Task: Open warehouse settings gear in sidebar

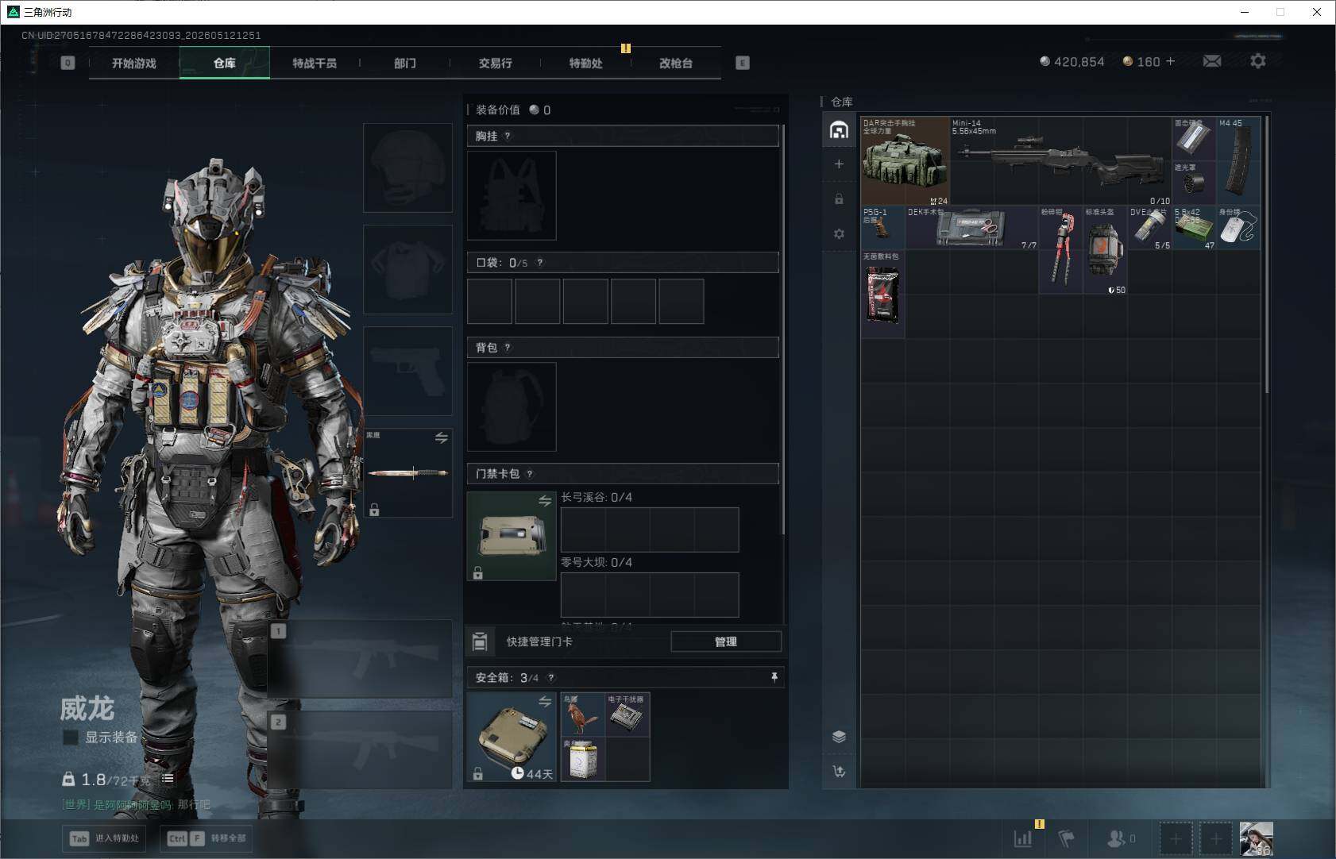Action: (x=839, y=234)
